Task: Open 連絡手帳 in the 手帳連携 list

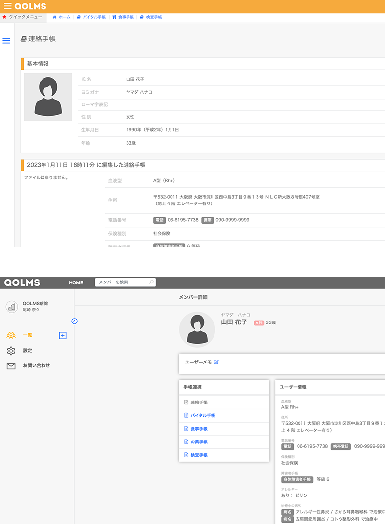Action: [x=199, y=403]
